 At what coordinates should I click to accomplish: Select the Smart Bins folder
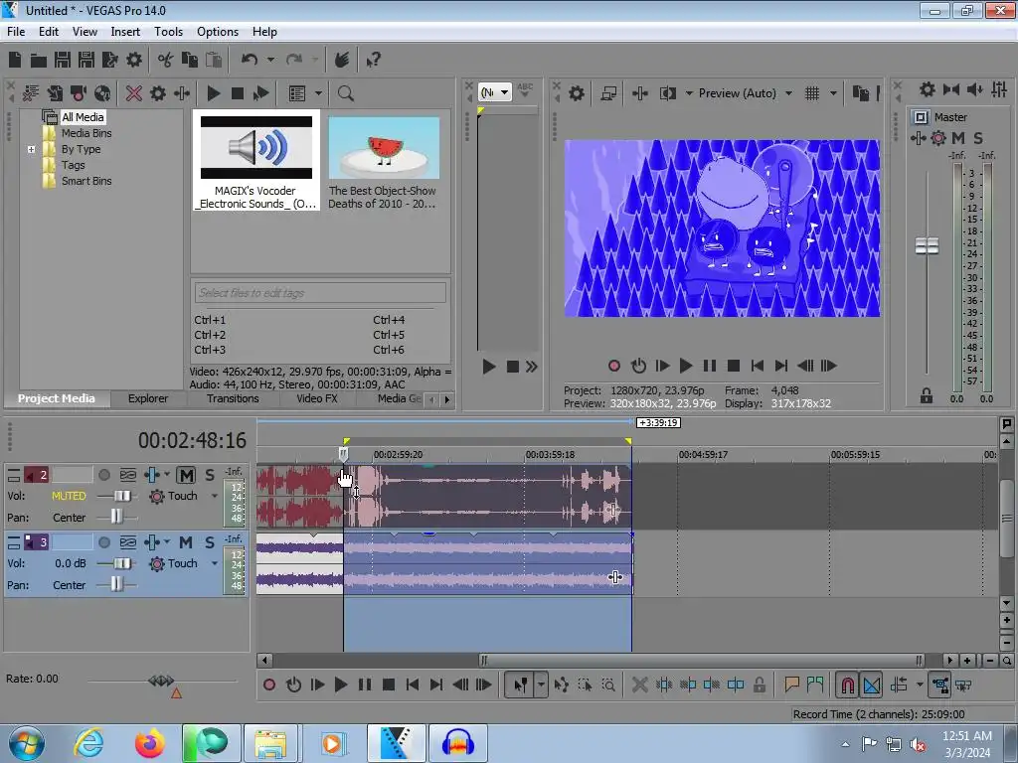click(86, 181)
